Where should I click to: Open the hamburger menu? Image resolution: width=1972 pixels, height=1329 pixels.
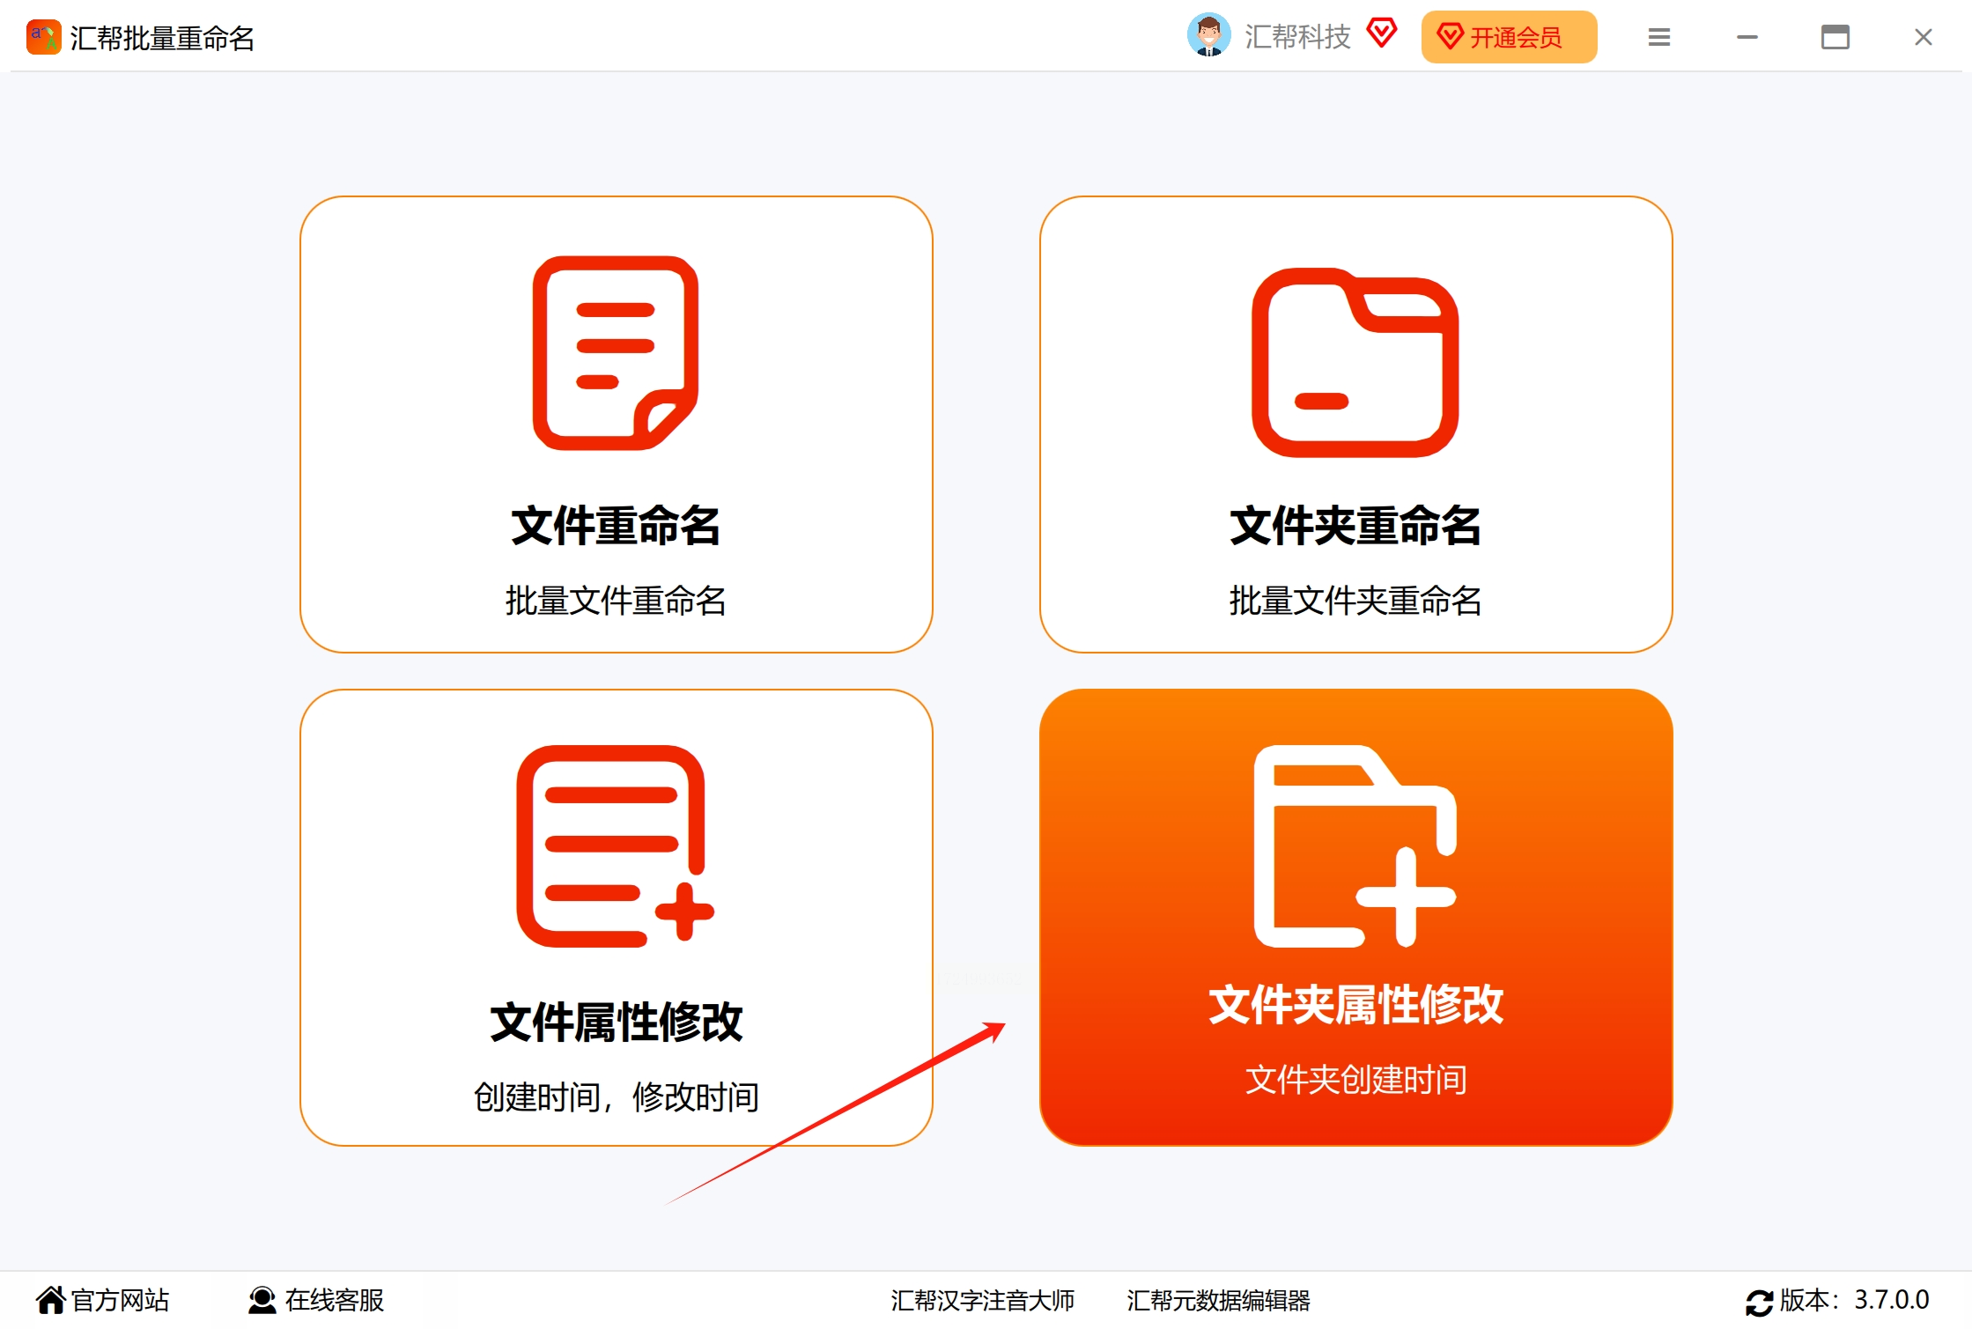tap(1658, 37)
